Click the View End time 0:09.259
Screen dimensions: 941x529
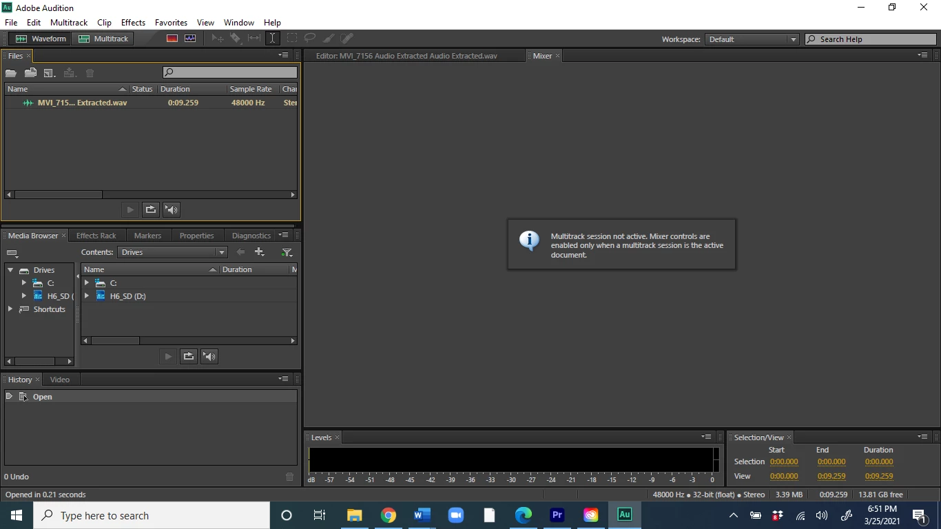click(x=831, y=476)
